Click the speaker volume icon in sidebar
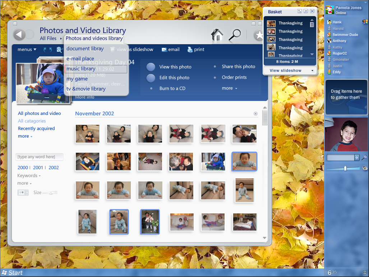 tap(365, 168)
